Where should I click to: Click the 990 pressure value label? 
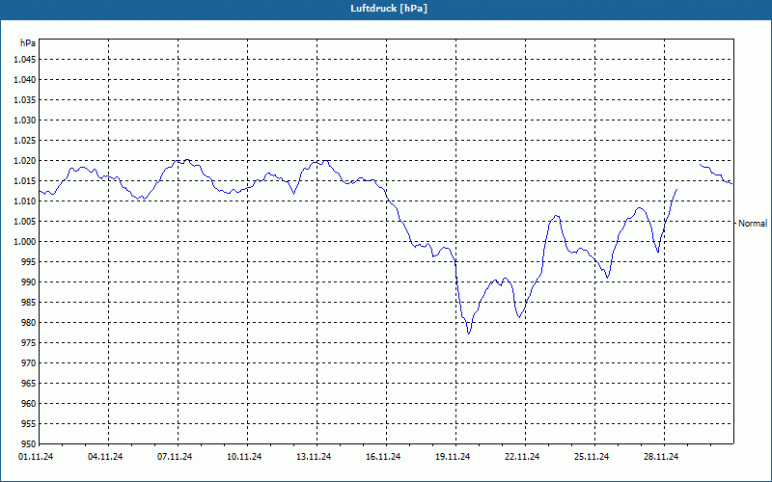(29, 281)
